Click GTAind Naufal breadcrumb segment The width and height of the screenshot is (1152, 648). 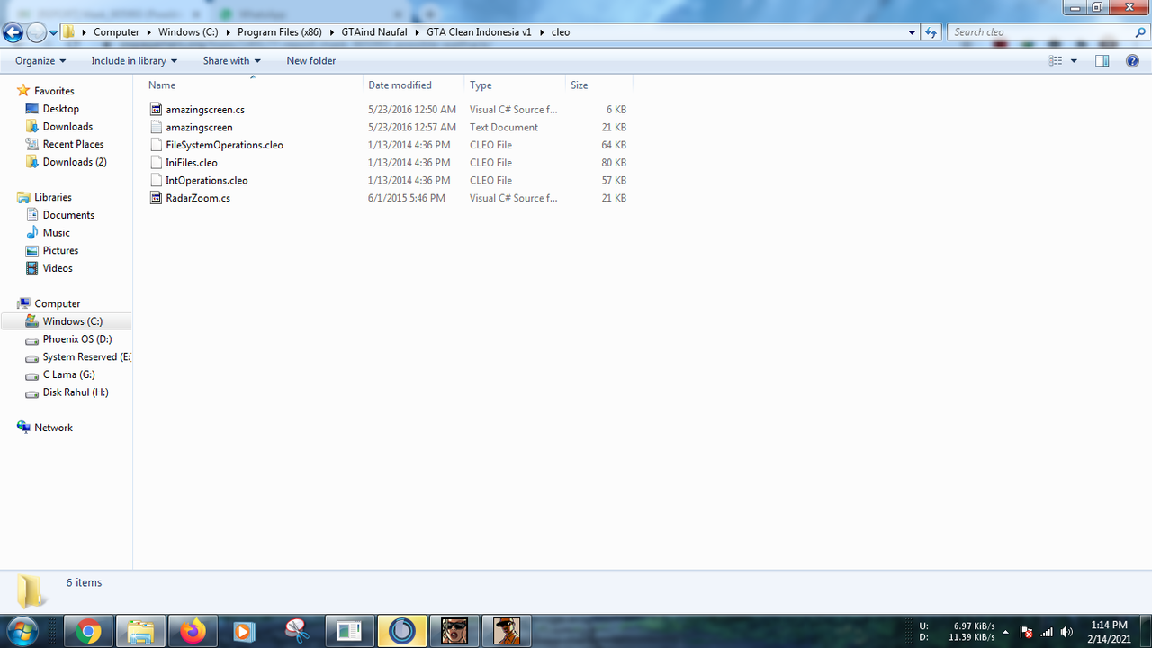tap(373, 32)
